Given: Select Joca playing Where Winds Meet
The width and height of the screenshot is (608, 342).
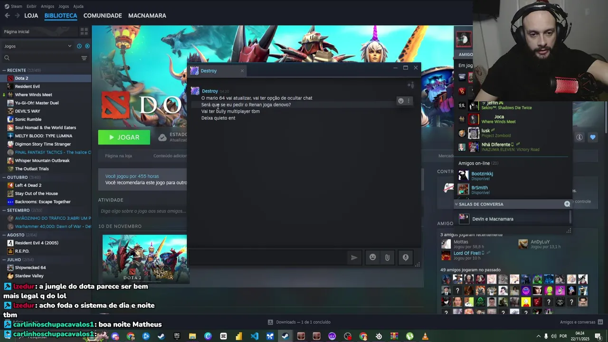Looking at the screenshot, I should click(x=513, y=119).
